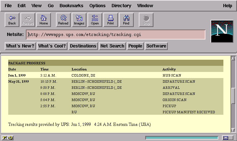Click the Netsite URL address field

tap(115, 35)
